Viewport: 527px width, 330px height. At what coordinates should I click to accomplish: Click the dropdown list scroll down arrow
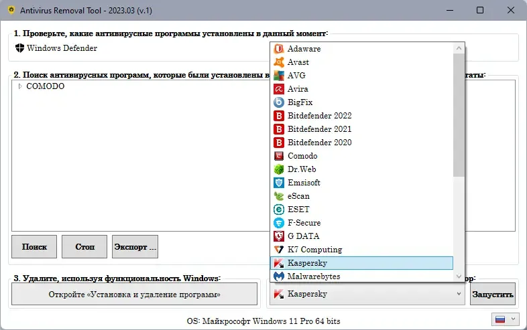[459, 276]
